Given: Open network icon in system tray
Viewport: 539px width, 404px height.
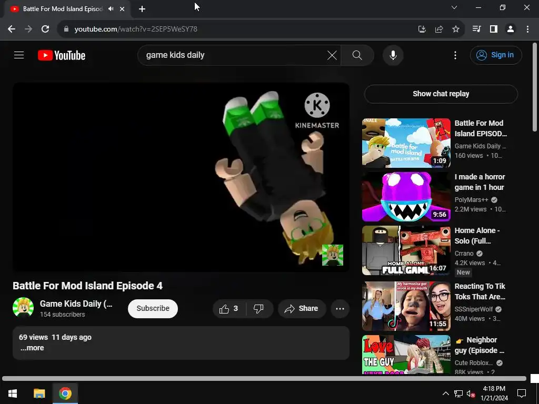Looking at the screenshot, I should [x=458, y=393].
